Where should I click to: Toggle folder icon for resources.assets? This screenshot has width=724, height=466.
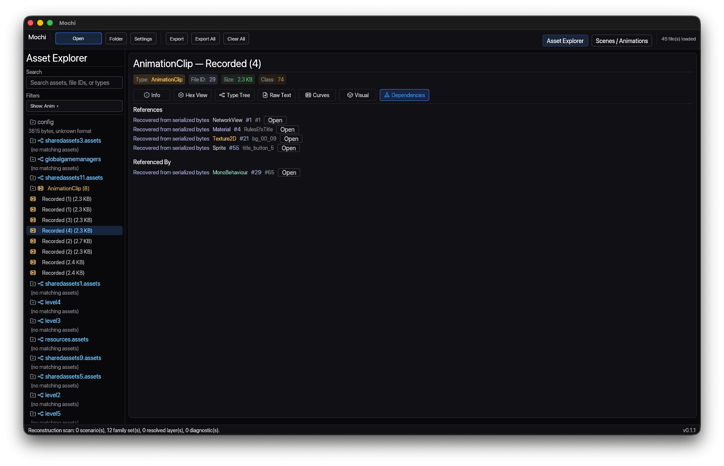point(33,339)
